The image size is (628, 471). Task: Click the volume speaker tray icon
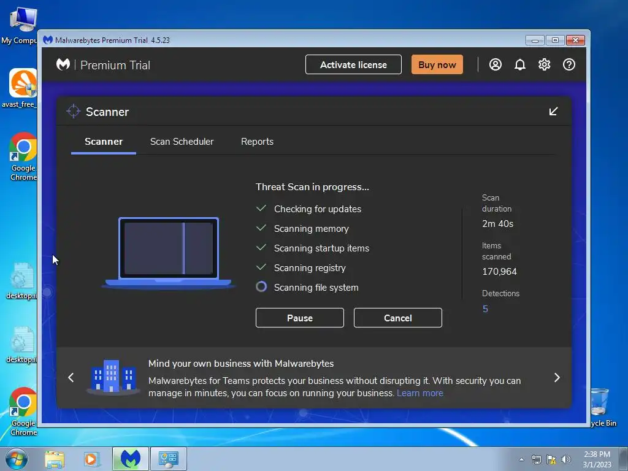(566, 459)
